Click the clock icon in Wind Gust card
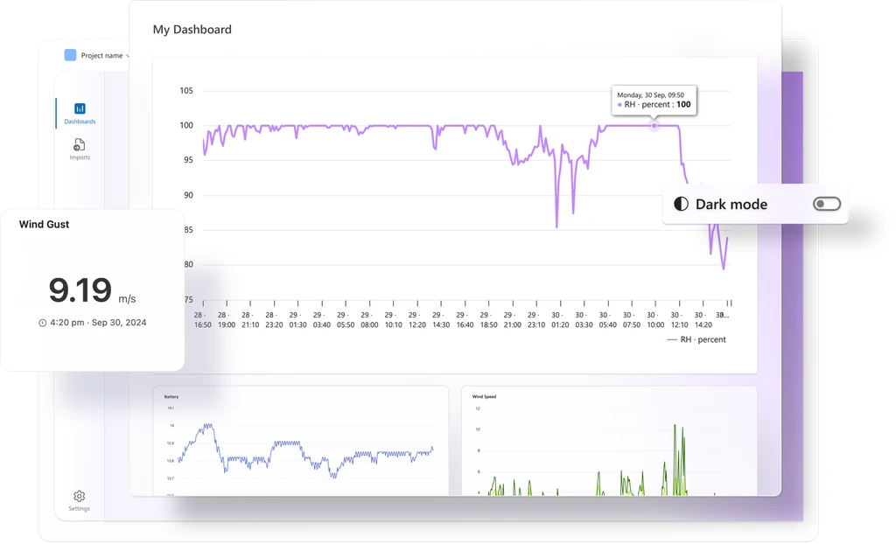 42,323
